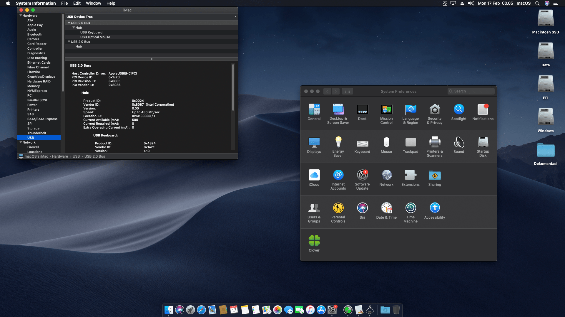
Task: Select Bluetooth in hardware sidebar
Action: click(x=35, y=34)
